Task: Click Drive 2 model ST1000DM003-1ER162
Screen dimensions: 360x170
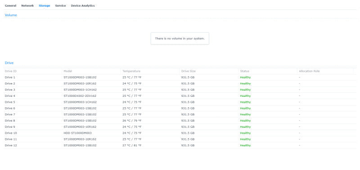Action: point(80,83)
